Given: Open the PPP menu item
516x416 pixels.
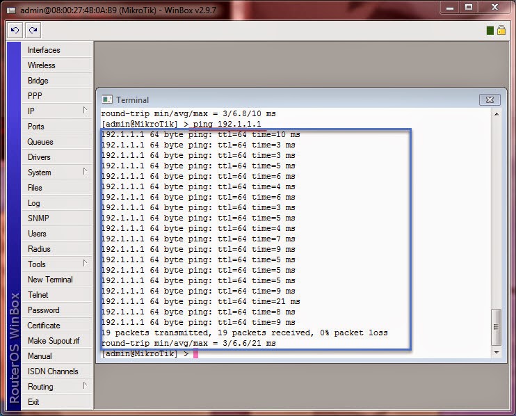Looking at the screenshot, I should point(57,96).
